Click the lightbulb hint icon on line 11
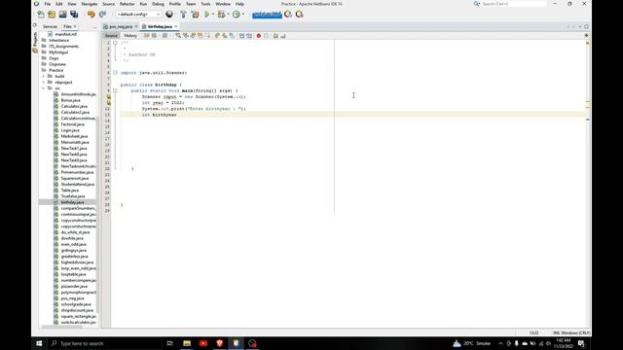The height and width of the screenshot is (350, 623). click(x=108, y=102)
